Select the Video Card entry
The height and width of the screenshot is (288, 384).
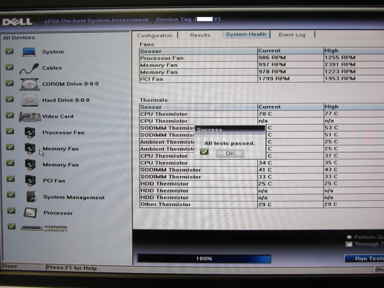pos(57,116)
